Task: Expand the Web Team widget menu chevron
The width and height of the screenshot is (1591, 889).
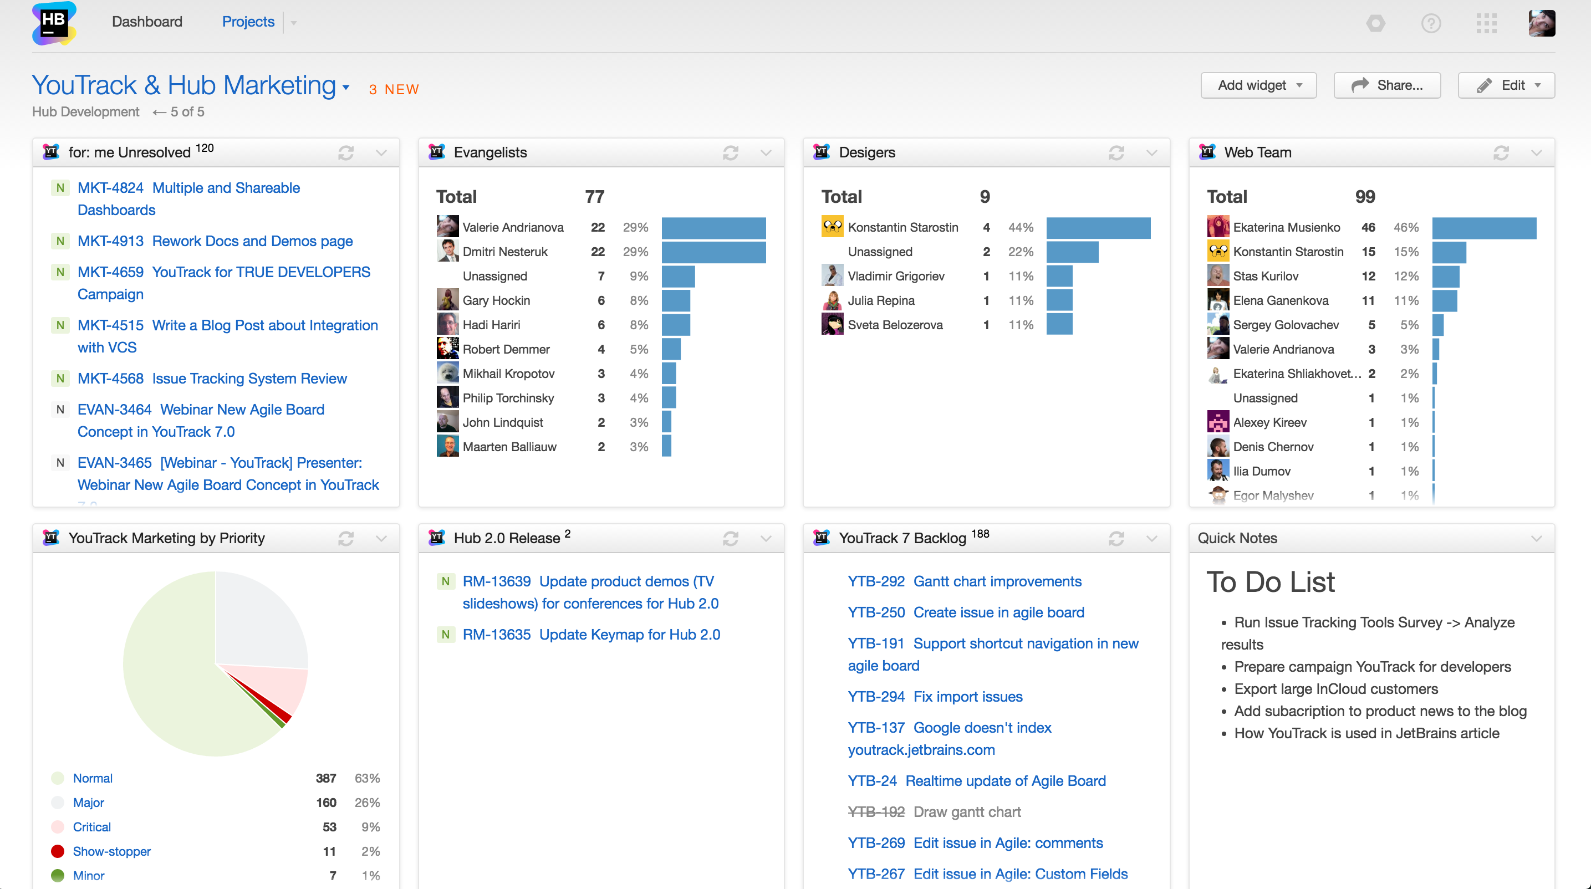Action: [1537, 152]
